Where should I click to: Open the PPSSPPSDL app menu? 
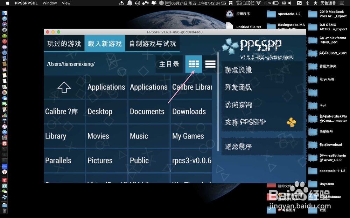coord(26,3)
